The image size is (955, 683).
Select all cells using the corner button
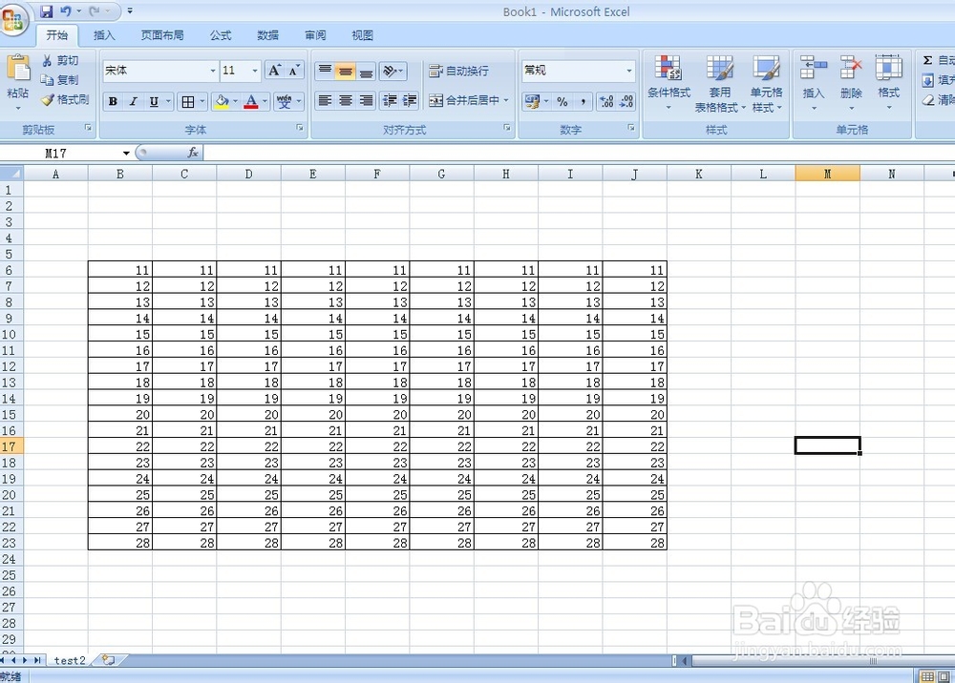click(11, 174)
